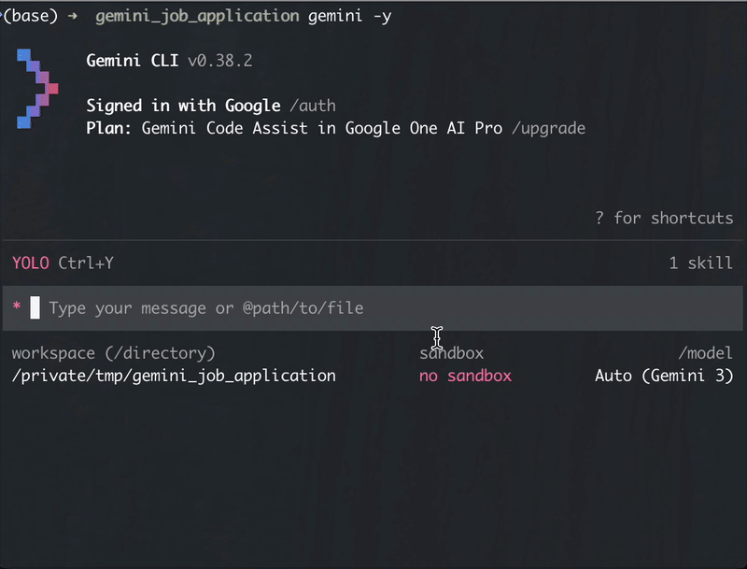Click the /upgrade command link

click(x=549, y=128)
